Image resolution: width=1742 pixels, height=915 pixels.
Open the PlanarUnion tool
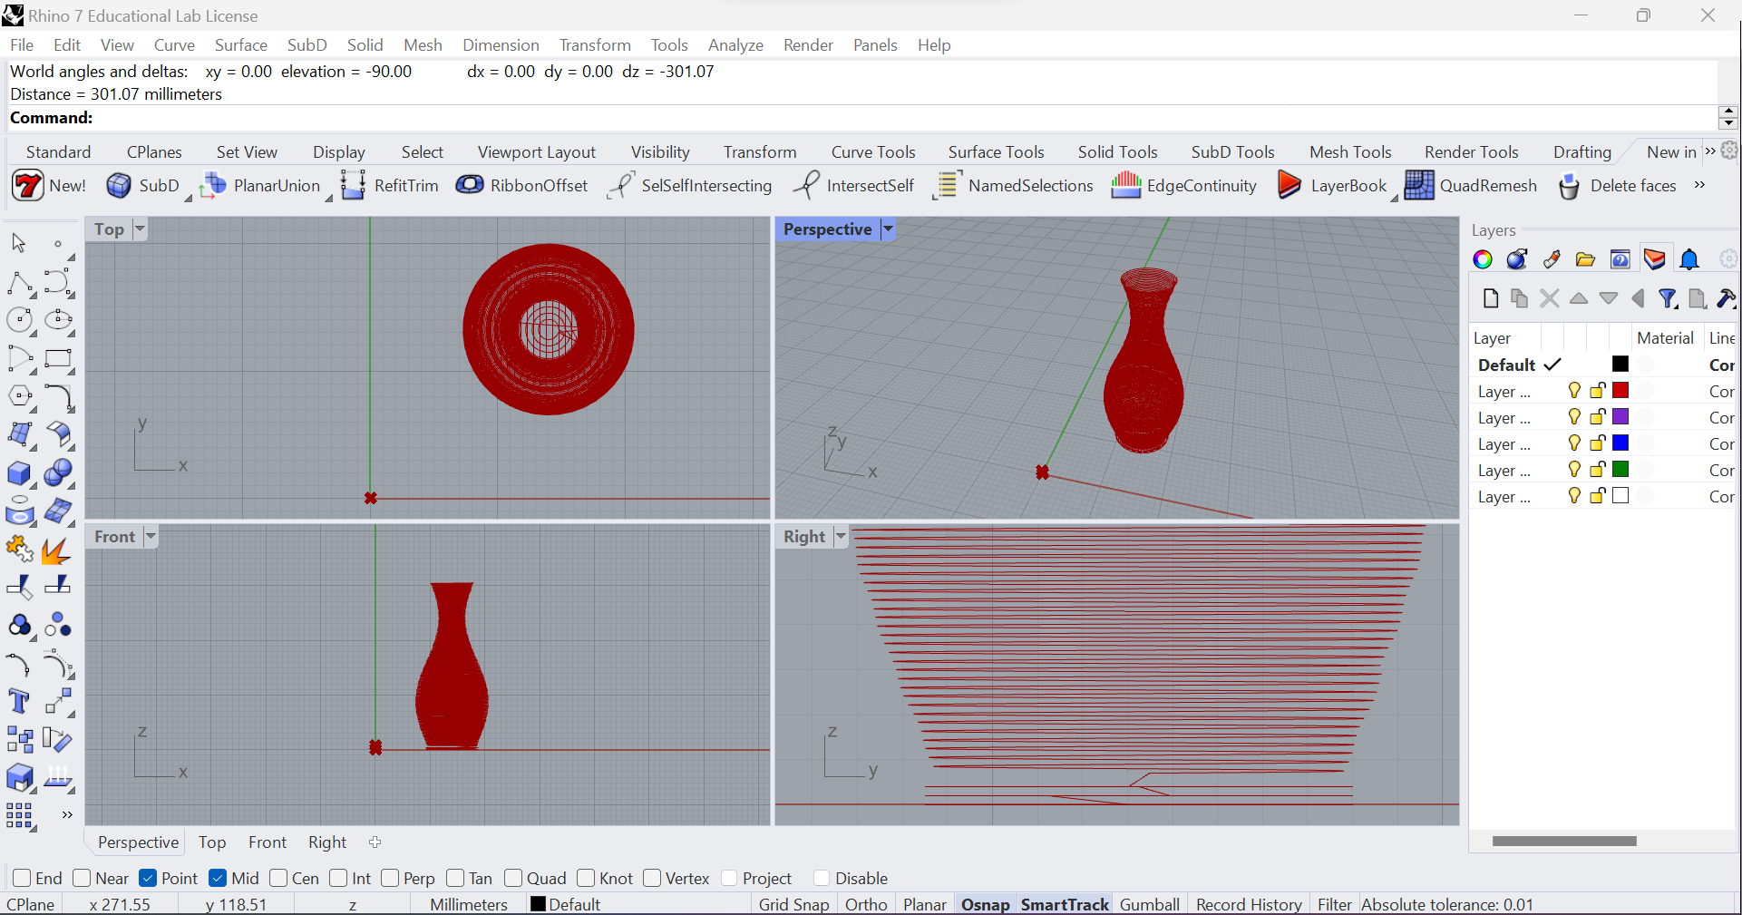tap(261, 185)
